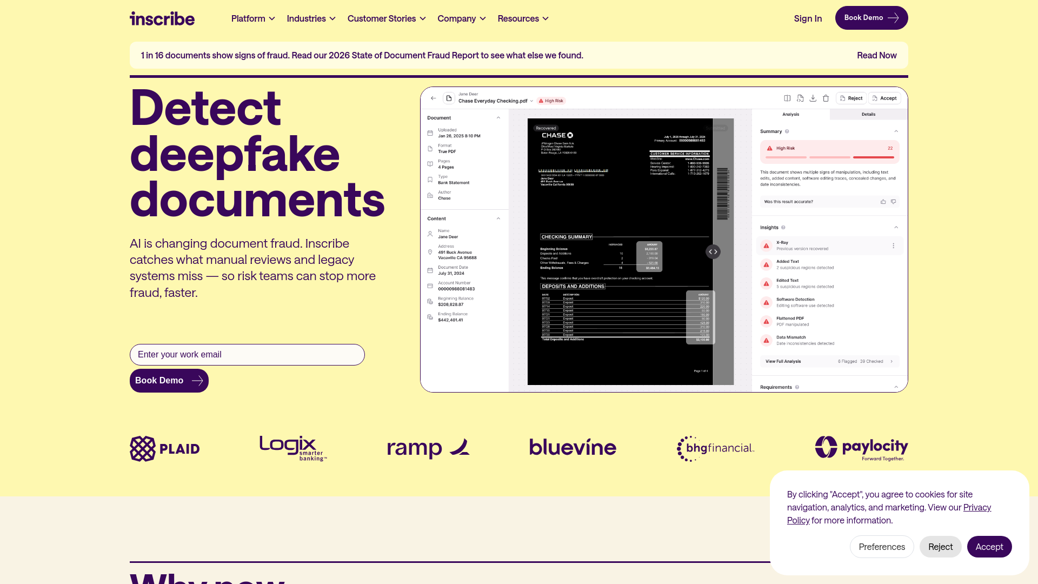
Task: Click the warning icon for Software Detection
Action: click(x=766, y=303)
